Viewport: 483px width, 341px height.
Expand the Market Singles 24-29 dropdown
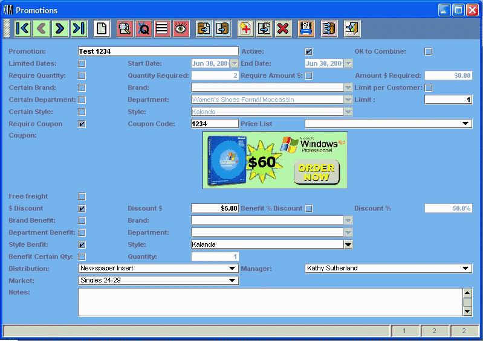232,280
